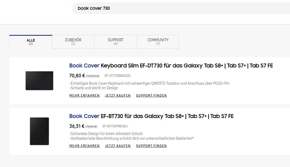Click the search field containing 'book cover 730'
Screen dimensions: 290x167
(x=180, y=8)
